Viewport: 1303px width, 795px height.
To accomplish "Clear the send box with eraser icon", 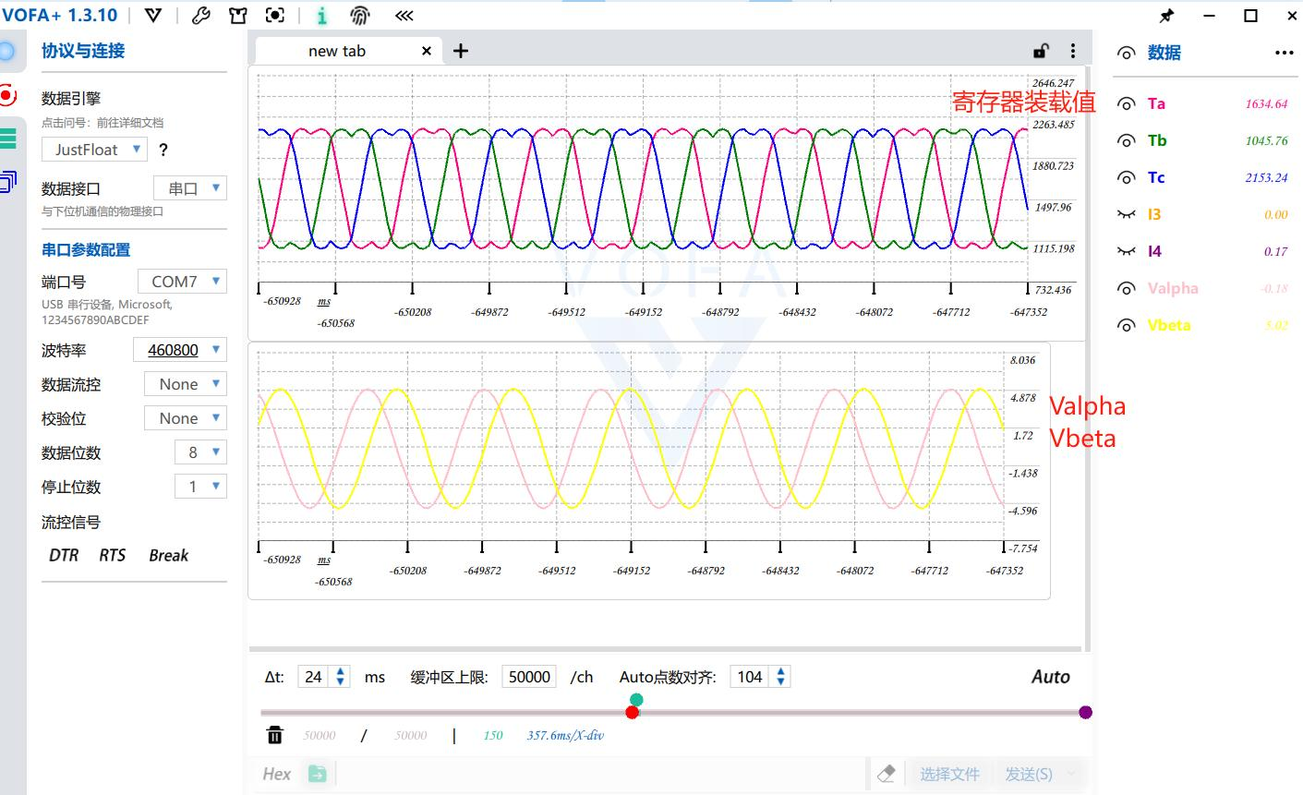I will pyautogui.click(x=886, y=774).
